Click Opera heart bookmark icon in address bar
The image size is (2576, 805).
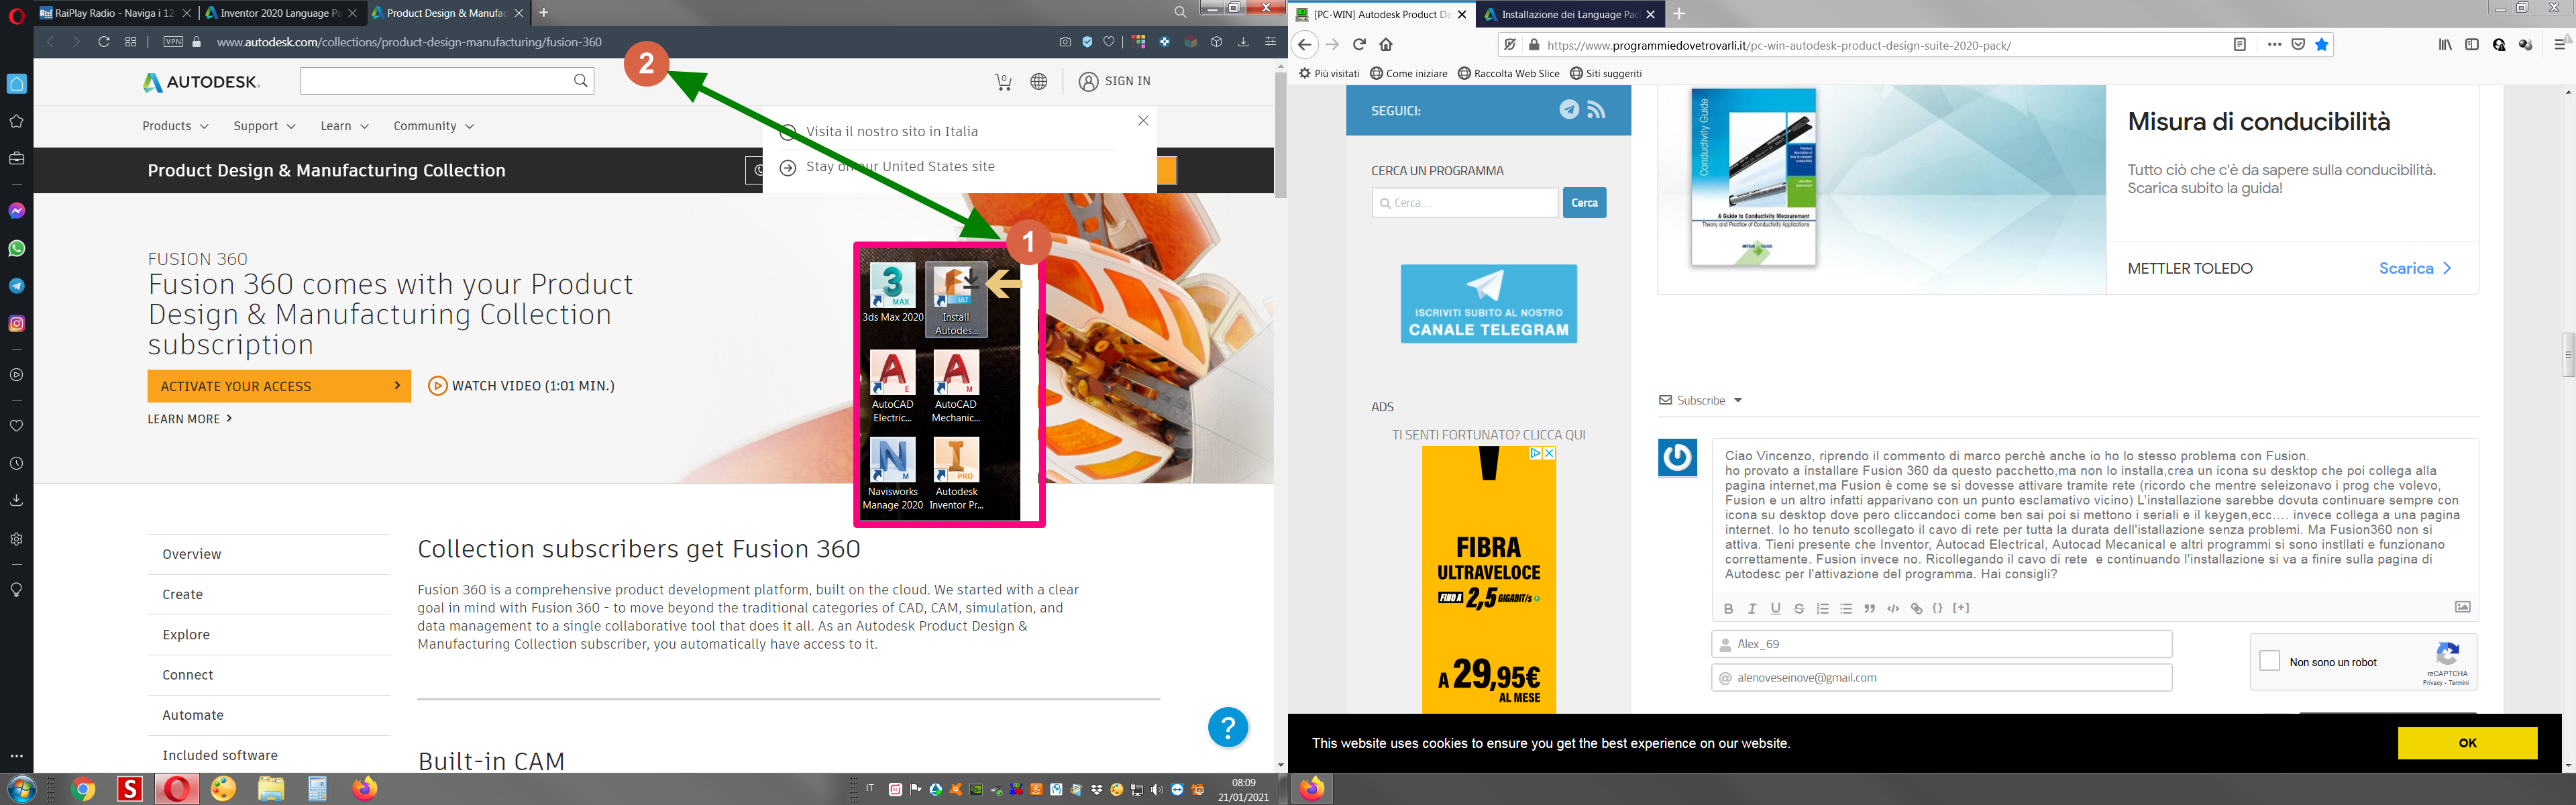[x=1109, y=42]
